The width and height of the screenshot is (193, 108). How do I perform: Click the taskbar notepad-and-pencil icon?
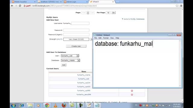click(89, 105)
